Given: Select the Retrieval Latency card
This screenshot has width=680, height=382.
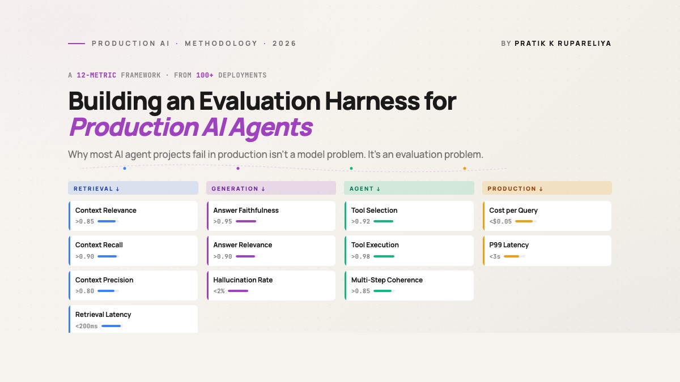Looking at the screenshot, I should [133, 319].
